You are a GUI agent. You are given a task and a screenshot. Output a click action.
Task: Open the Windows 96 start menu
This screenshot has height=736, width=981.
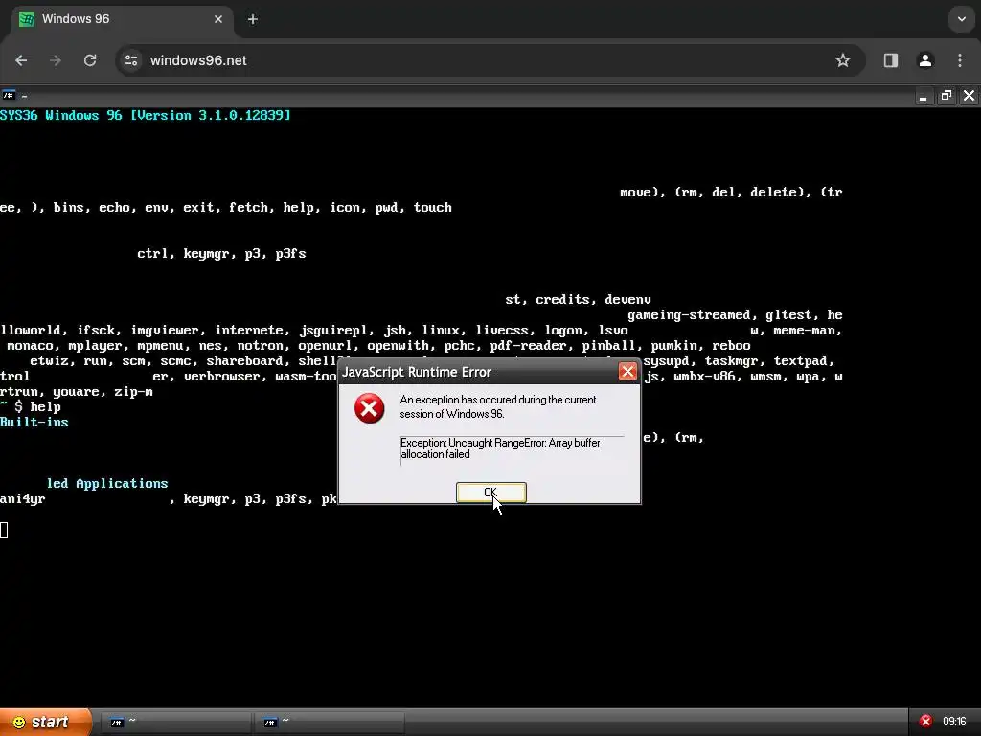(46, 723)
